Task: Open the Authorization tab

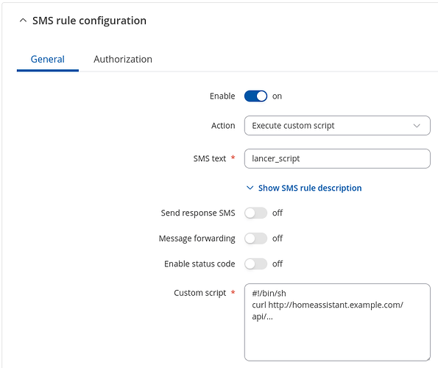Action: [123, 59]
